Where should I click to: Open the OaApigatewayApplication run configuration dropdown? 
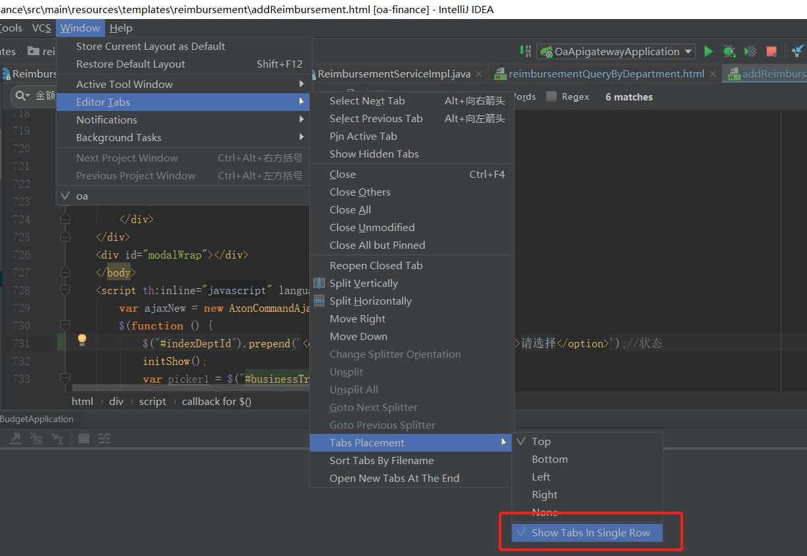[x=615, y=51]
